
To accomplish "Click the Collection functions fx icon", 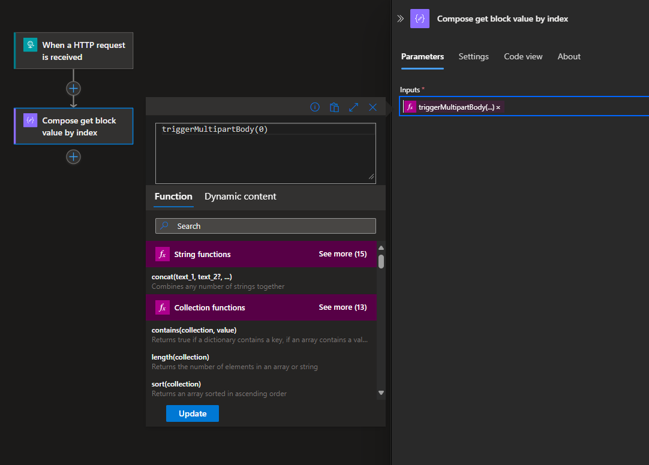I will point(162,307).
